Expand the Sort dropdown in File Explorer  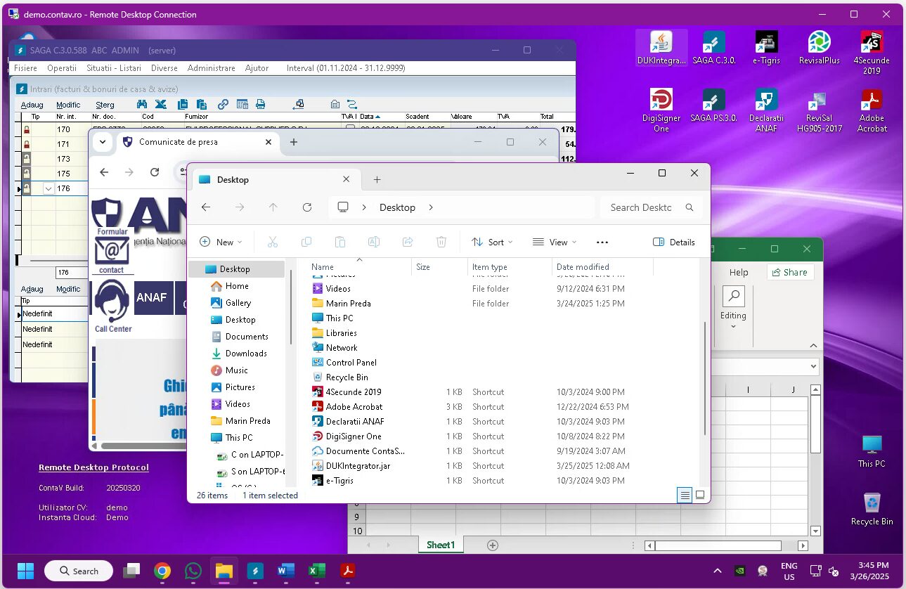[x=491, y=242]
